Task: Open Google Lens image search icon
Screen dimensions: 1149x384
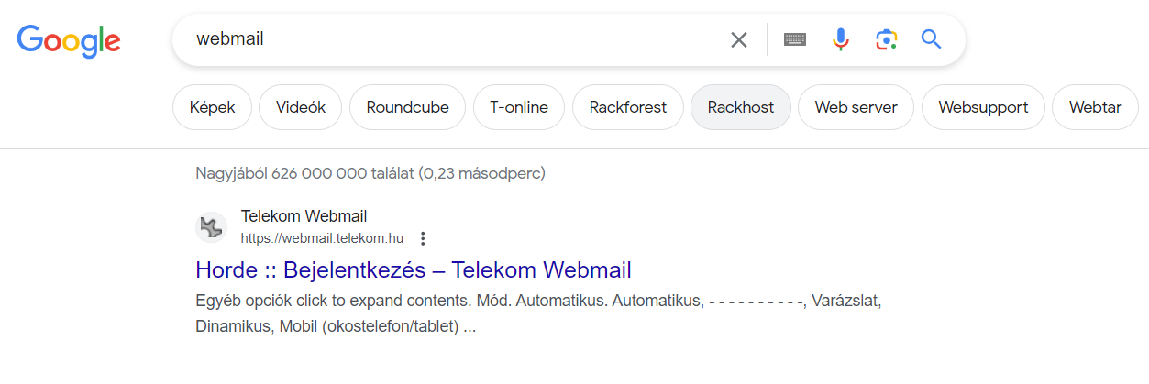Action: click(886, 39)
